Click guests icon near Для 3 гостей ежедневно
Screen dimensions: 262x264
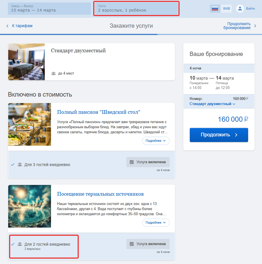pyautogui.click(x=20, y=165)
